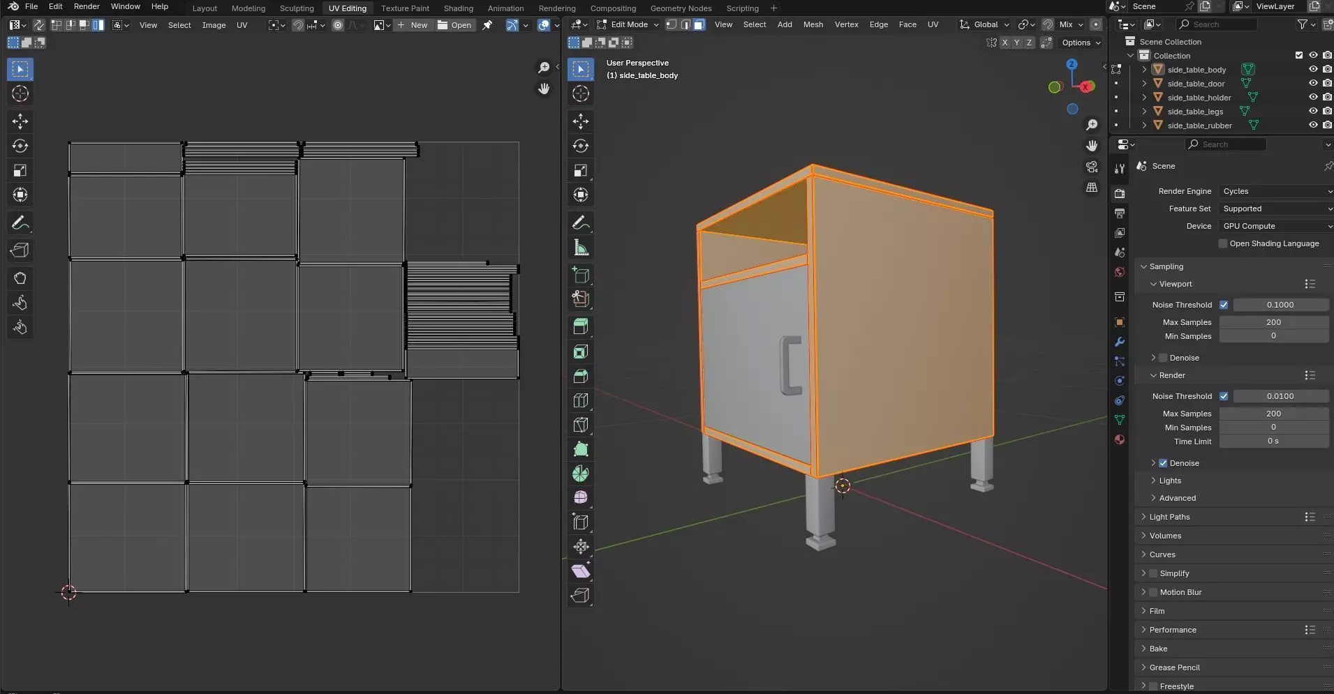Collapse the Sampling panel

[1166, 266]
